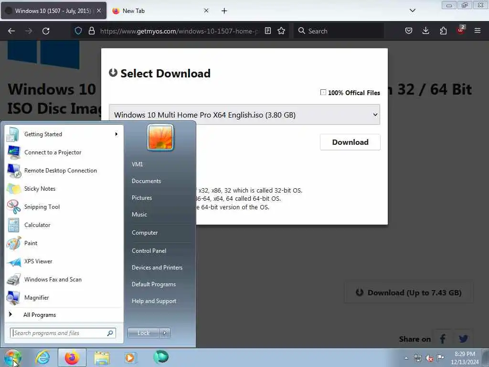489x367 pixels.
Task: Click the uBlock extension icon with badge
Action: coord(461,30)
